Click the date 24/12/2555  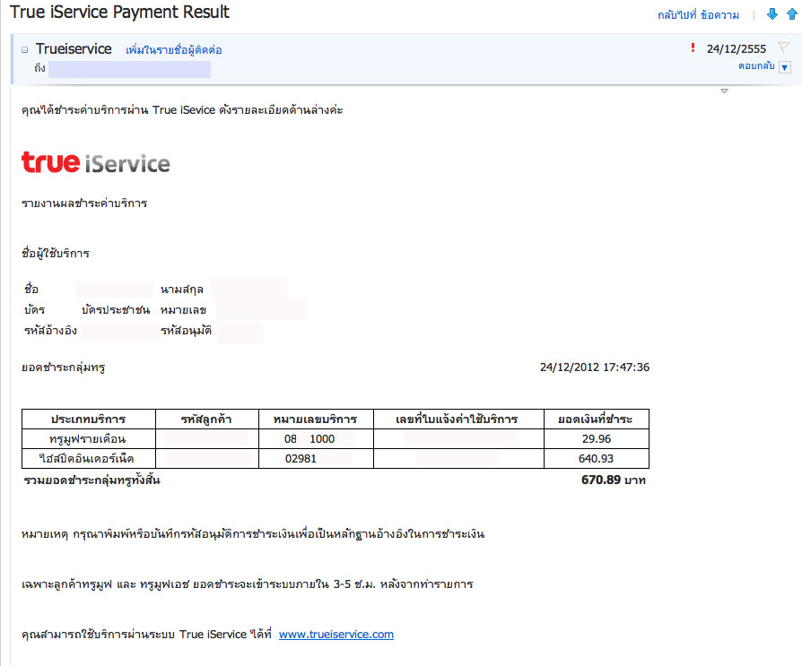(737, 49)
